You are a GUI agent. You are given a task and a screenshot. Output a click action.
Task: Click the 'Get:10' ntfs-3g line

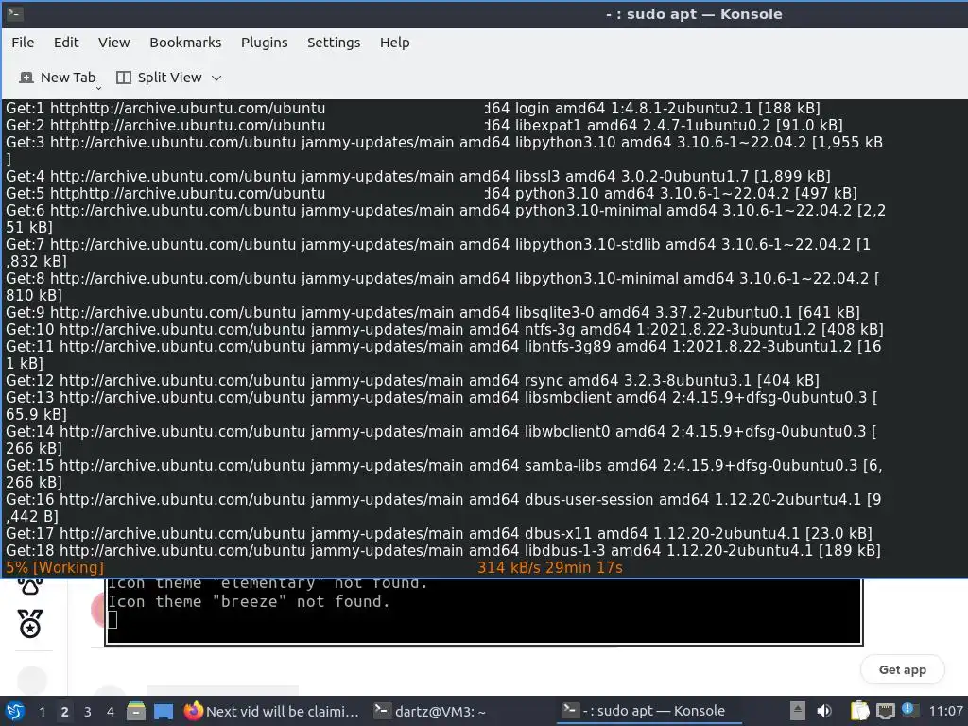tap(444, 329)
